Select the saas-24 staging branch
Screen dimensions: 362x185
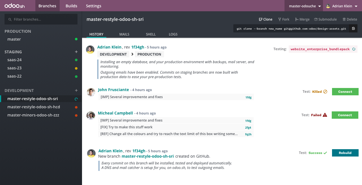[14, 60]
